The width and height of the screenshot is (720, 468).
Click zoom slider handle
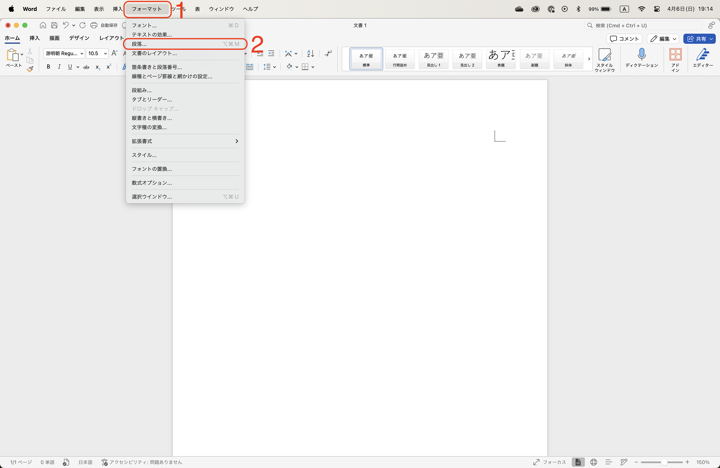tap(664, 462)
